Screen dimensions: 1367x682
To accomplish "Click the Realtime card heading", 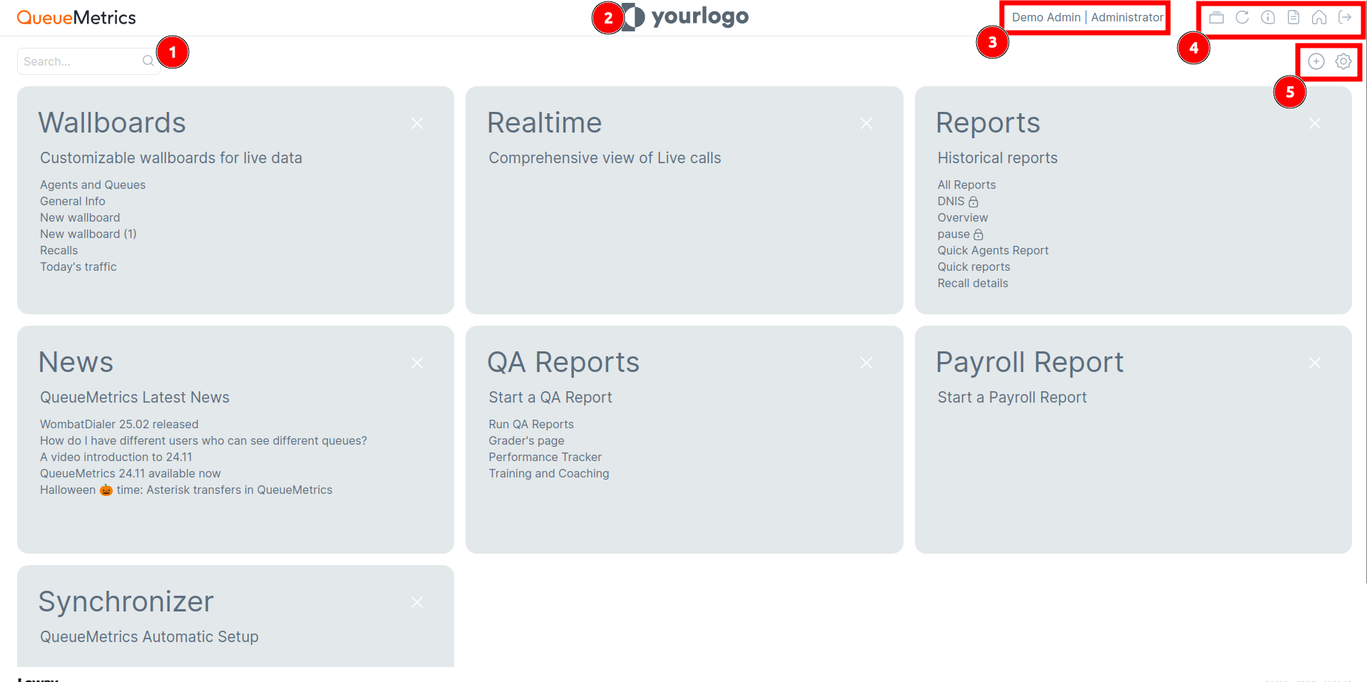I will click(545, 123).
